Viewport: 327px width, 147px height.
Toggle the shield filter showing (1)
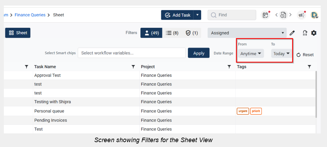click(191, 33)
